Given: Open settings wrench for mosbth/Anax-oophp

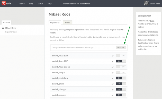Looking at the screenshot, I should click(113, 67).
